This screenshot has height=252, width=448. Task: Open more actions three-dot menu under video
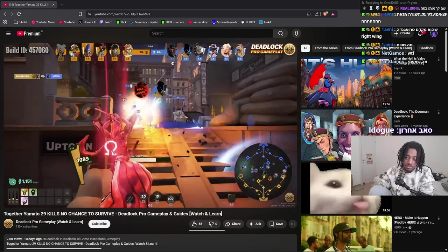293,224
